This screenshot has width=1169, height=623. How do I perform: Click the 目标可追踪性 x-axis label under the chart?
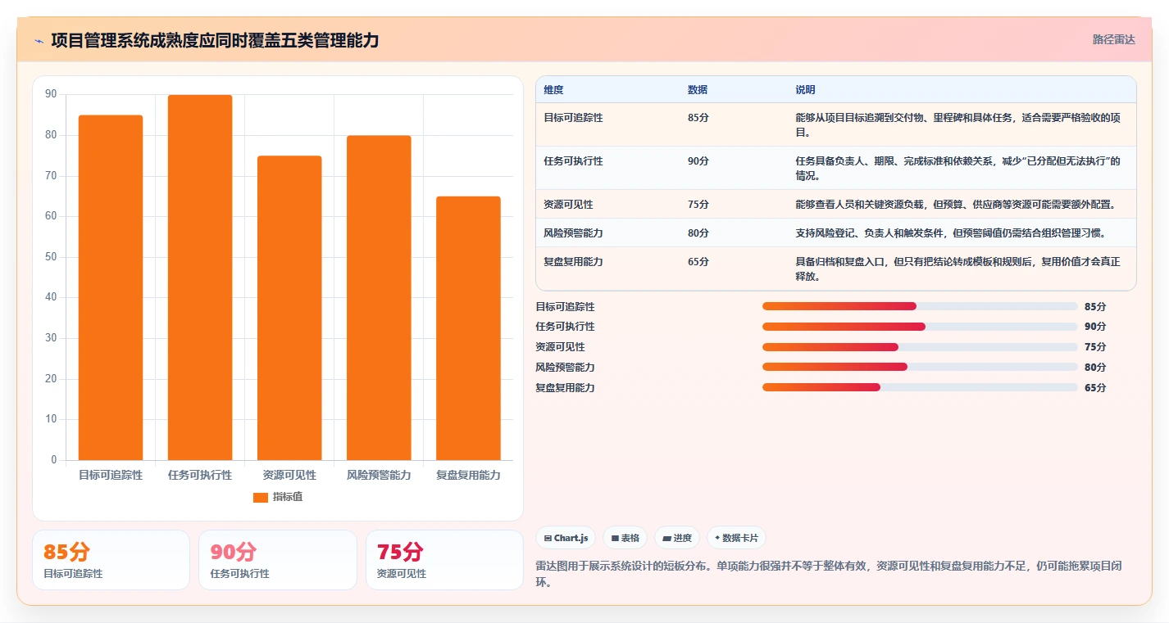(111, 475)
